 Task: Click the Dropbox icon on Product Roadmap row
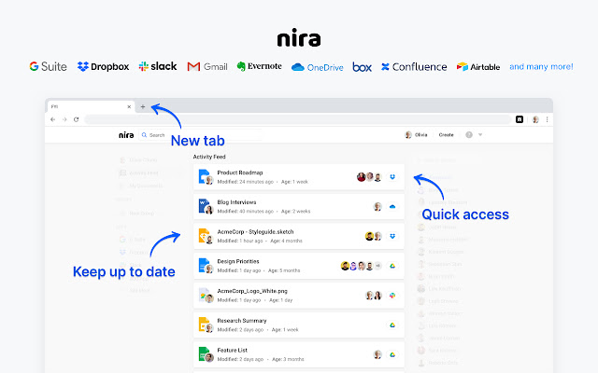tap(392, 177)
